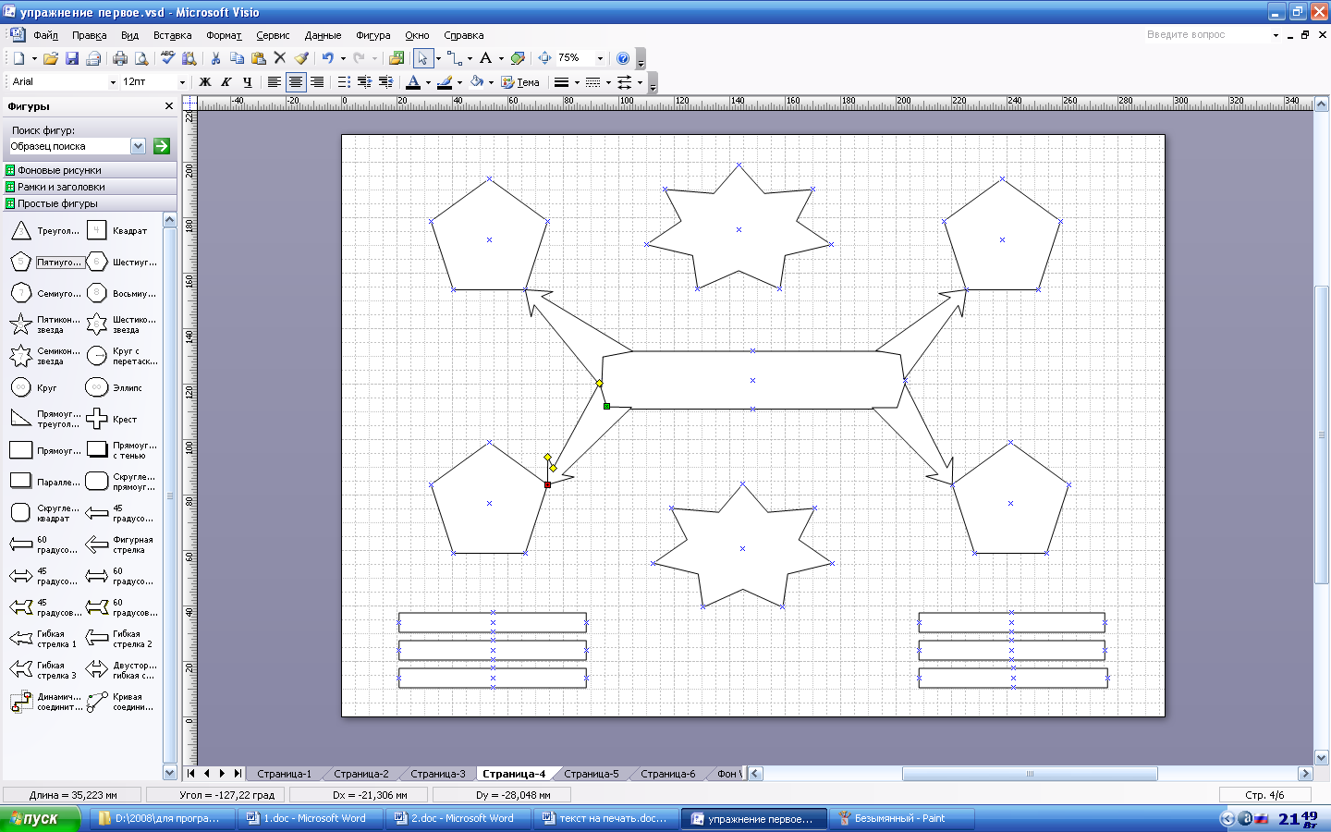Click the Образец поиска search field
The width and height of the screenshot is (1331, 832).
pos(69,146)
